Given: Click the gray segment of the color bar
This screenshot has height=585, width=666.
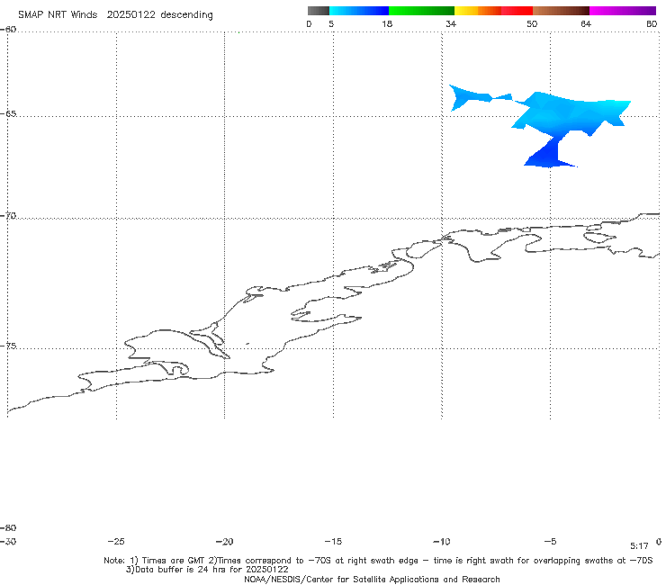Looking at the screenshot, I should point(318,11).
